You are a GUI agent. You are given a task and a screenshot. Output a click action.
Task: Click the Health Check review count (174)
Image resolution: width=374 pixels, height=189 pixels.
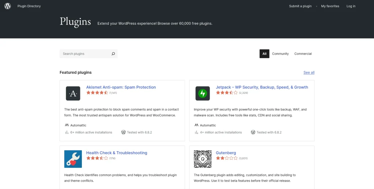pos(112,158)
